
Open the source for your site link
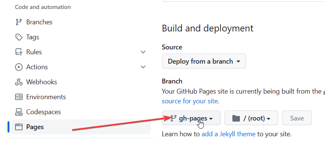(x=190, y=101)
